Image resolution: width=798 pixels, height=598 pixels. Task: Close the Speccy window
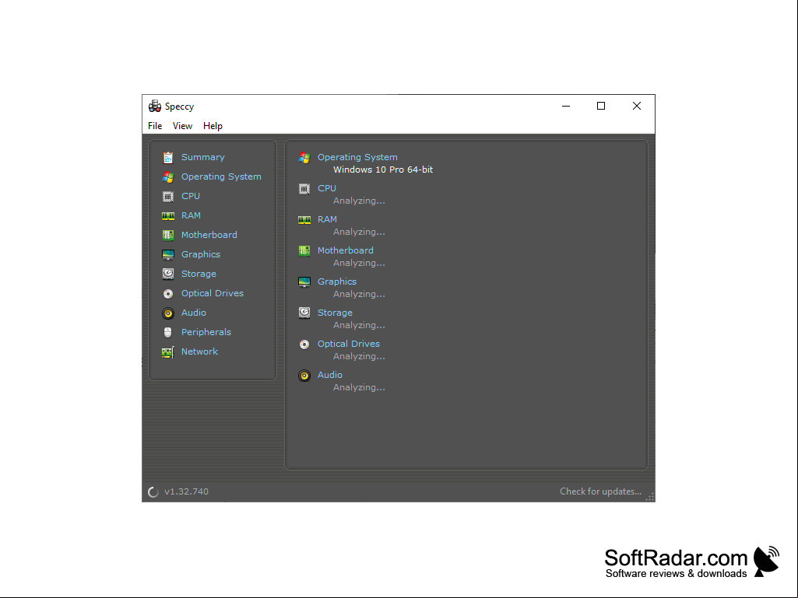pyautogui.click(x=637, y=106)
